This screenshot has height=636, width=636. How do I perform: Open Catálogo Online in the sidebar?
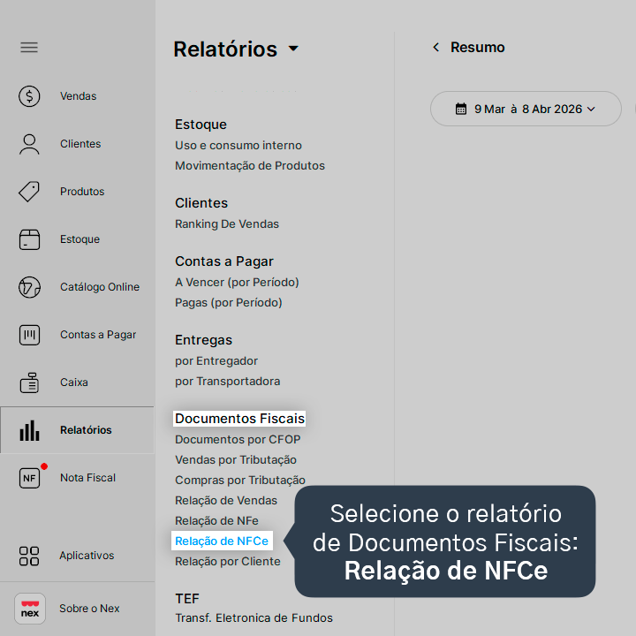100,287
